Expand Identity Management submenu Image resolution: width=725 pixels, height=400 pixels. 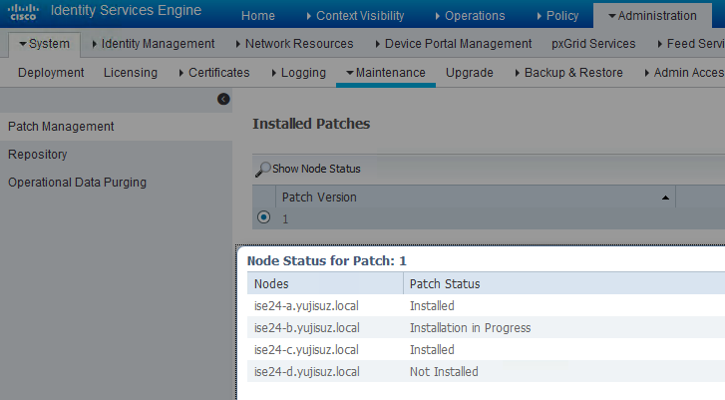tap(154, 44)
